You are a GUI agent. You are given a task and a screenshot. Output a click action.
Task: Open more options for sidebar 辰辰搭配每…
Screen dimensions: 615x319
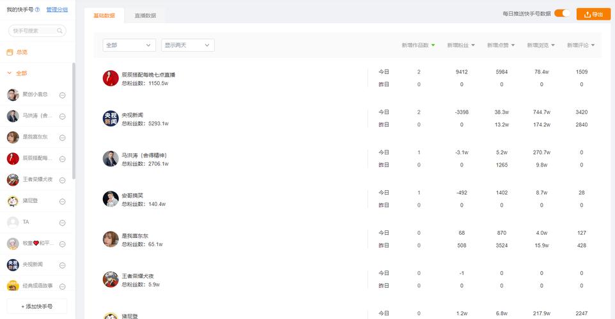tap(63, 159)
